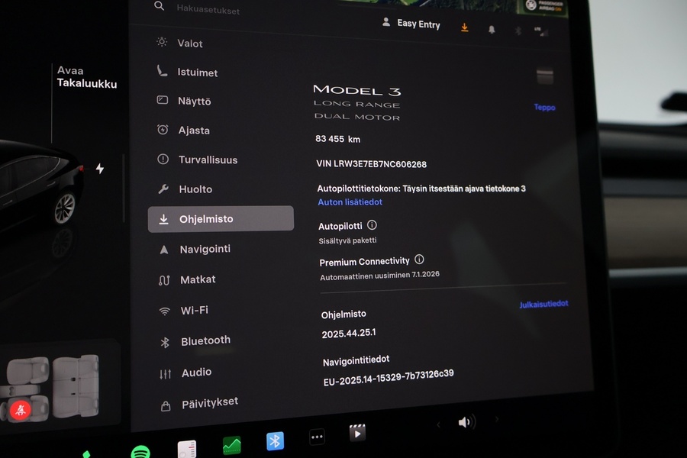Mute audio with the speaker icon
The height and width of the screenshot is (458, 687).
tap(465, 421)
